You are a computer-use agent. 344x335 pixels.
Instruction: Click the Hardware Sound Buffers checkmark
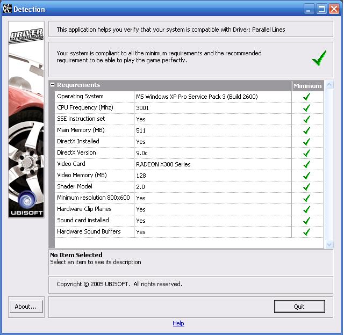click(307, 232)
